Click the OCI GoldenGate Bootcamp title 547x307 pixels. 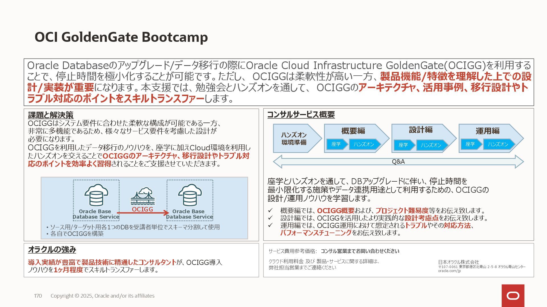(x=121, y=37)
